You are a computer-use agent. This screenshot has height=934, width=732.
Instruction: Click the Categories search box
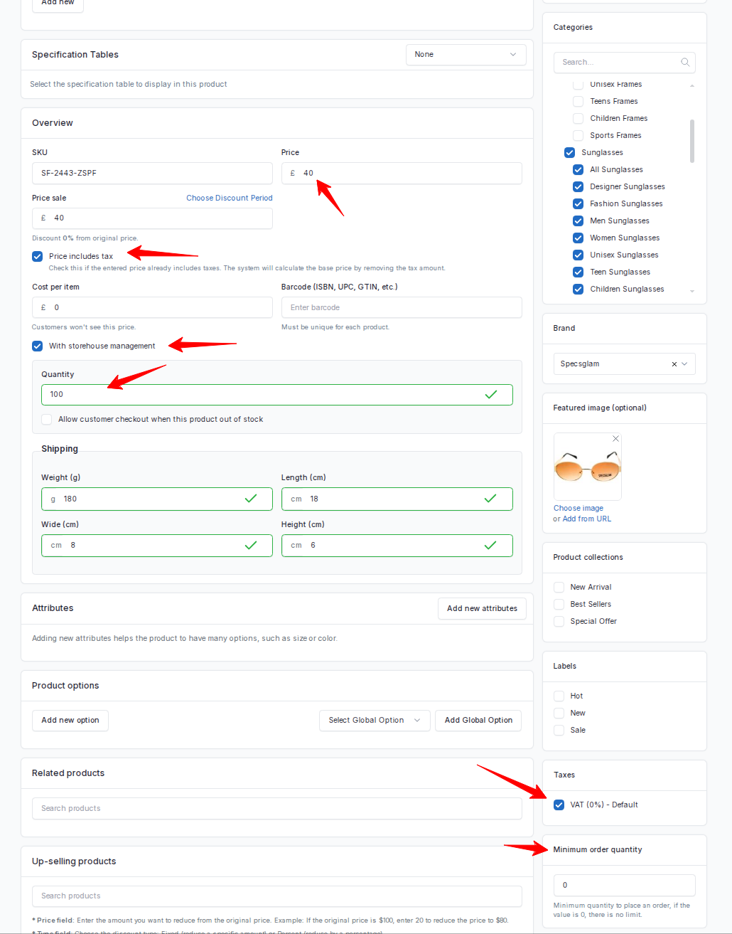624,63
